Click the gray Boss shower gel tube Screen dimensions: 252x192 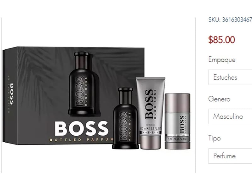tap(151, 113)
